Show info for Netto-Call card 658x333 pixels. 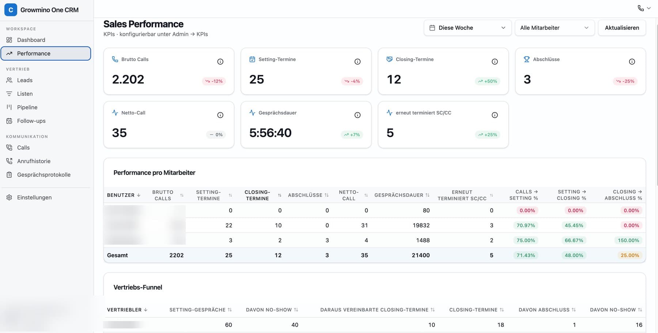[220, 115]
